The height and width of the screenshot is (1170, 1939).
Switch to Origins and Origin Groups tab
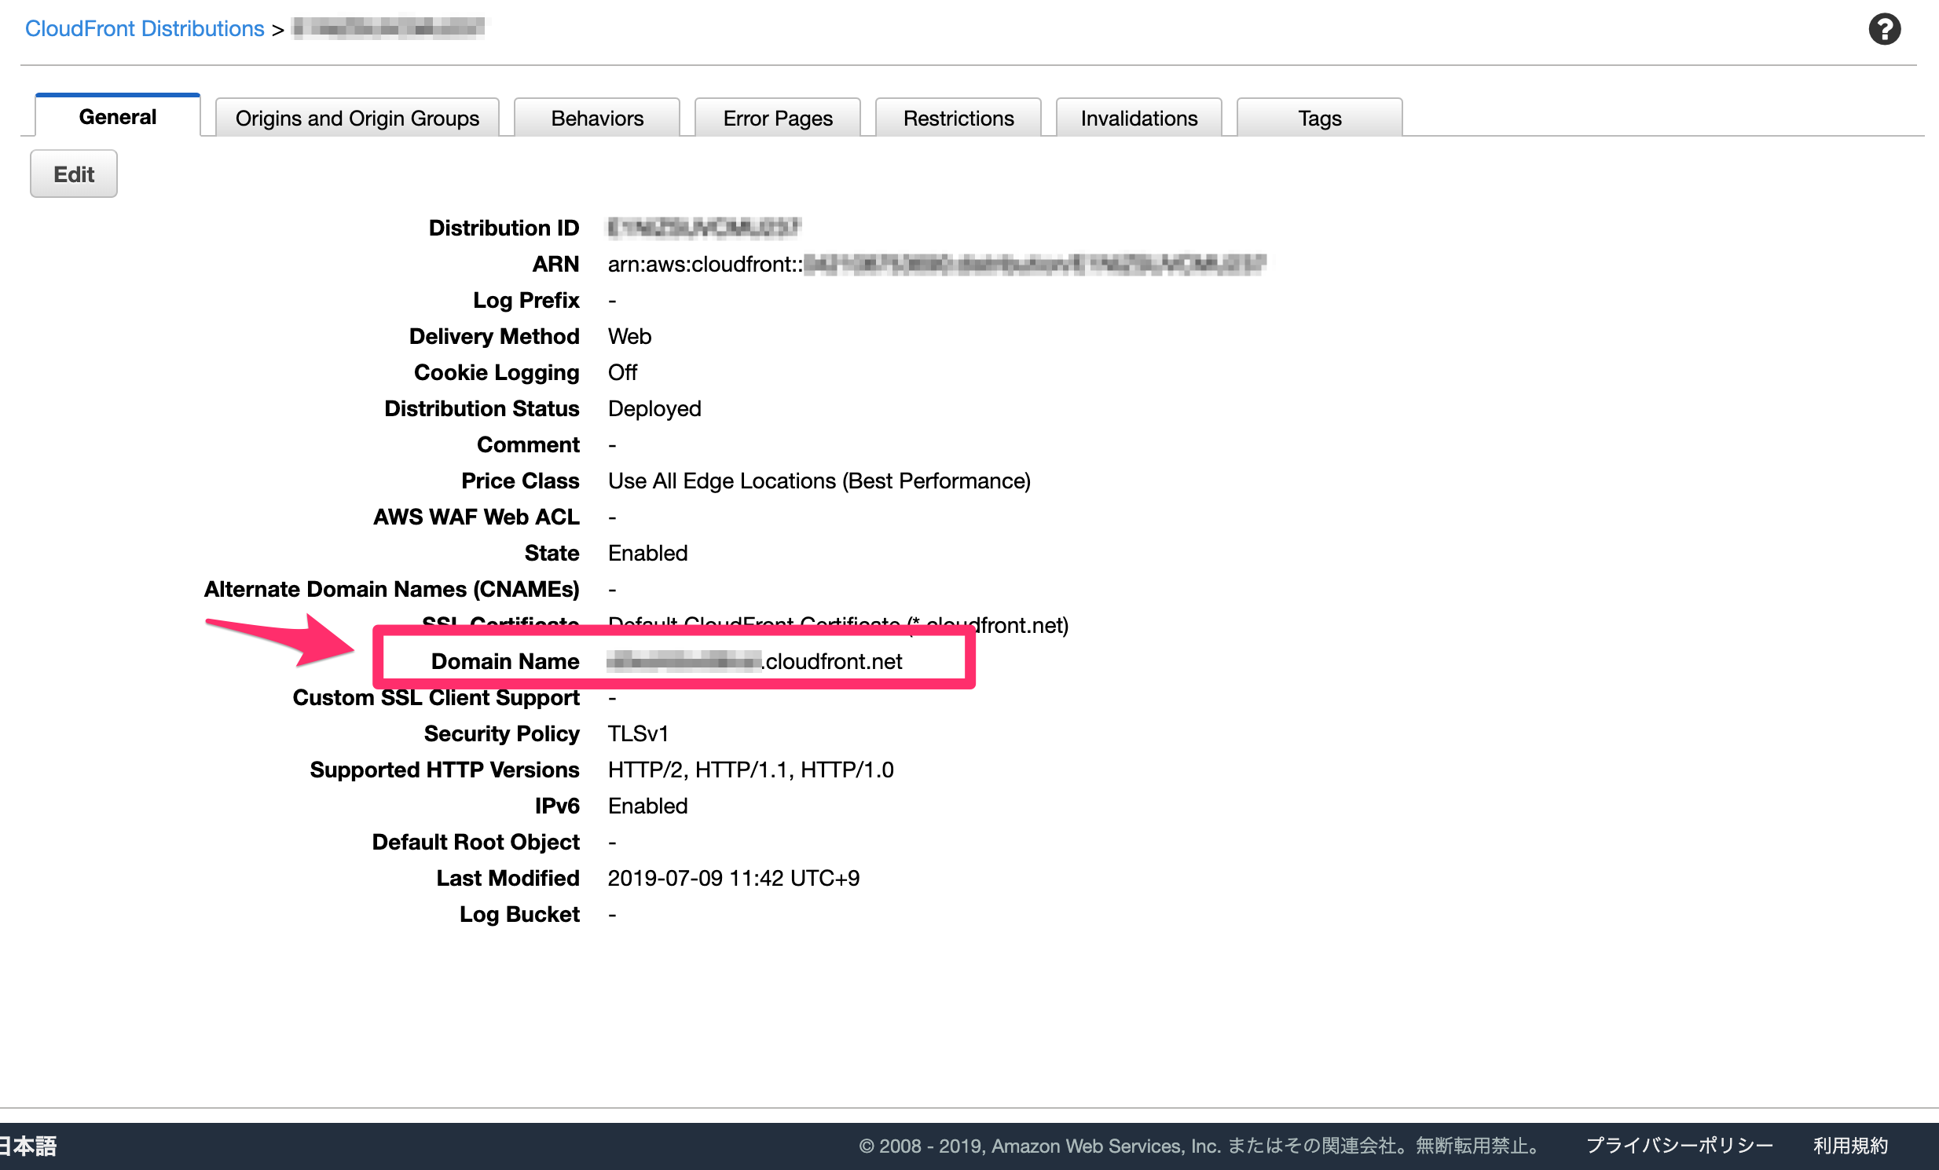(357, 118)
